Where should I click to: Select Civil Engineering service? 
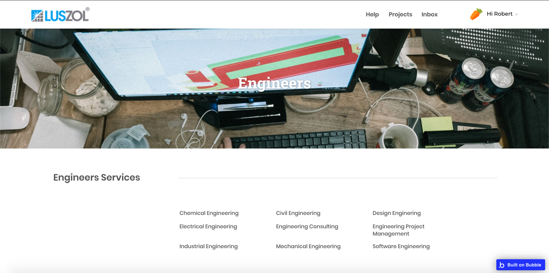(x=298, y=213)
